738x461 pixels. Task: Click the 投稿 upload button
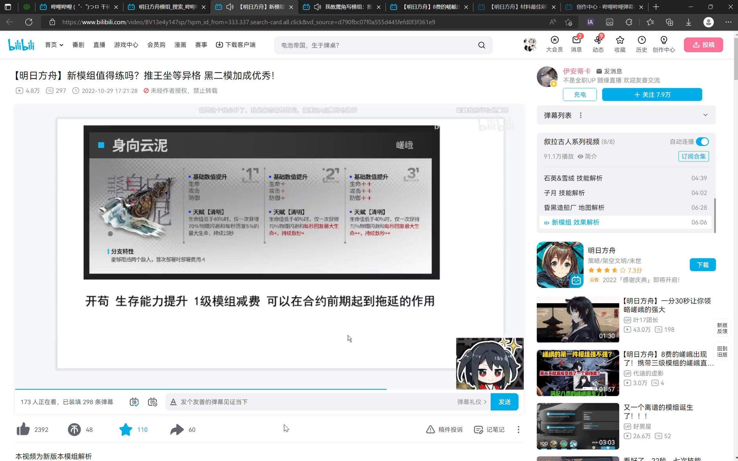click(x=703, y=45)
